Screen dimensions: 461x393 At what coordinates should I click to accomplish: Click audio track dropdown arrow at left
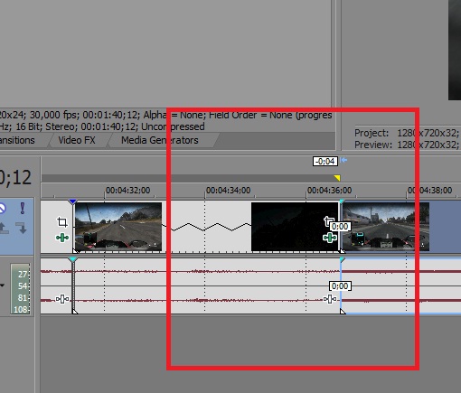tap(2, 285)
